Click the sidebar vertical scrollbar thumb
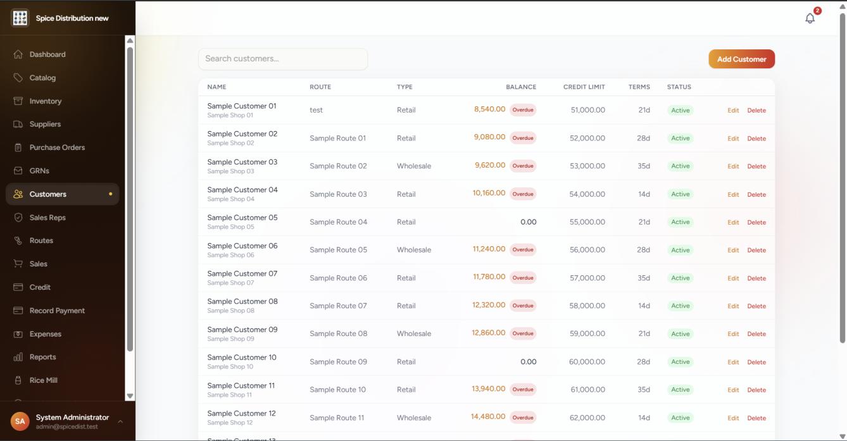Viewport: 847px width, 441px height. [130, 198]
